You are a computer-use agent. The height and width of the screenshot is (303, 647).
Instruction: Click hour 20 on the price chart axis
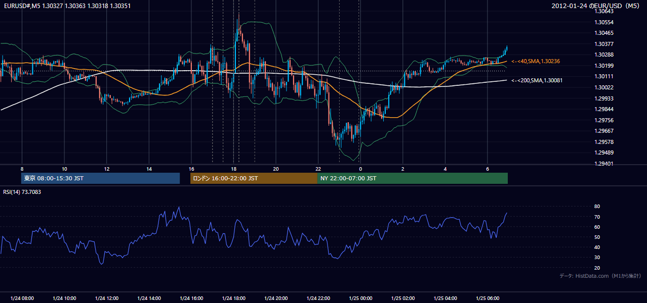click(x=275, y=169)
